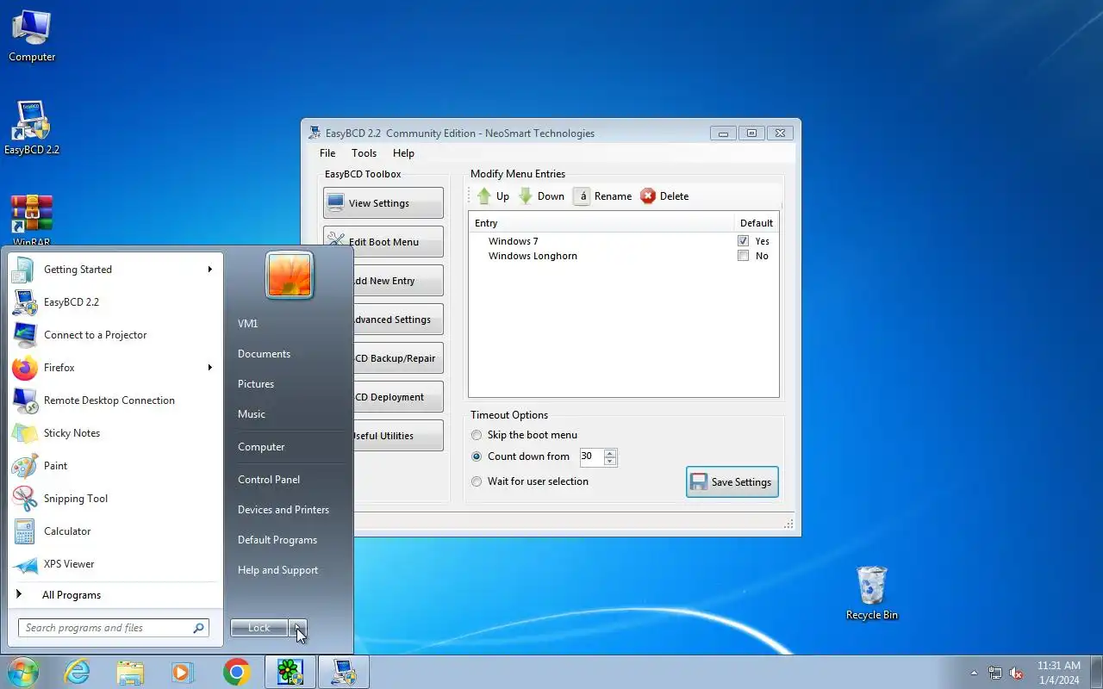The width and height of the screenshot is (1103, 689).
Task: Expand Firefox jump list arrow
Action: point(209,368)
